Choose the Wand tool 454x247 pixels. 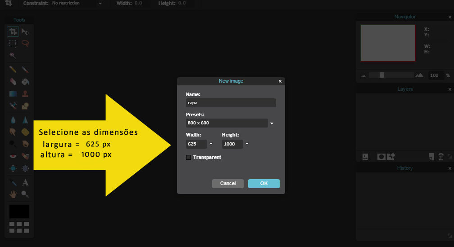(13, 55)
